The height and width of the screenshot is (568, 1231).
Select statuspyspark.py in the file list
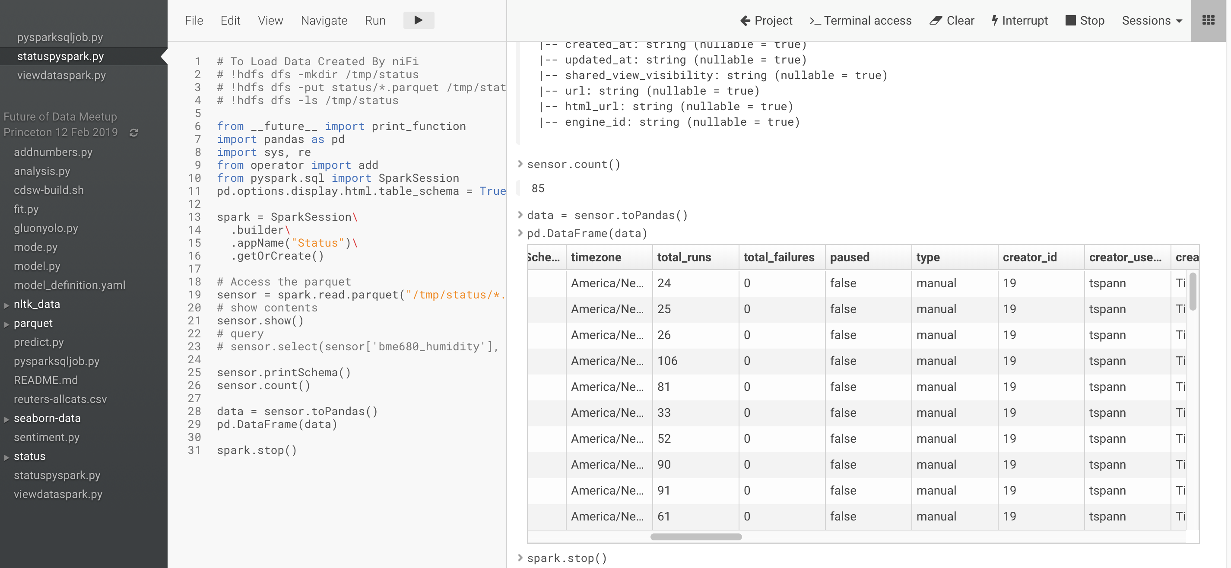pyautogui.click(x=61, y=56)
